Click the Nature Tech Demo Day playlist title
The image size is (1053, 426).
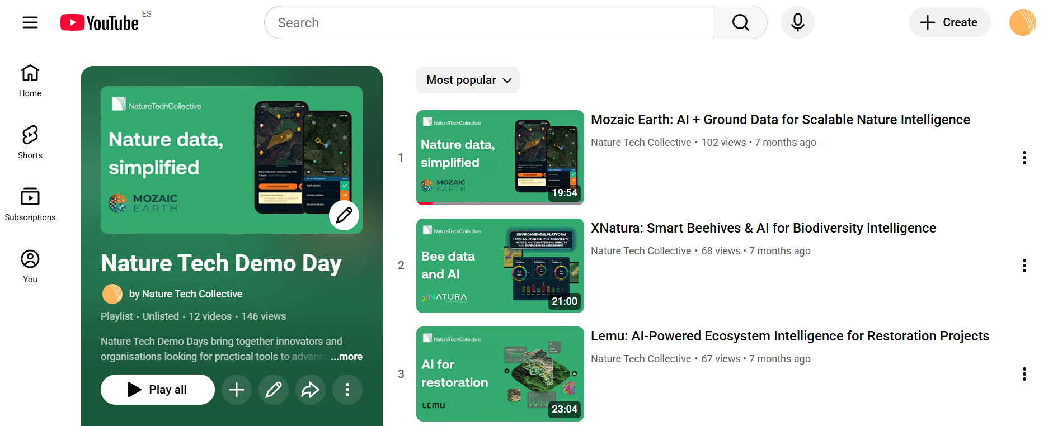tap(221, 263)
